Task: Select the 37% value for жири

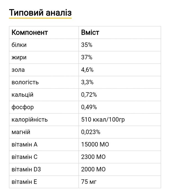Action: click(x=87, y=57)
